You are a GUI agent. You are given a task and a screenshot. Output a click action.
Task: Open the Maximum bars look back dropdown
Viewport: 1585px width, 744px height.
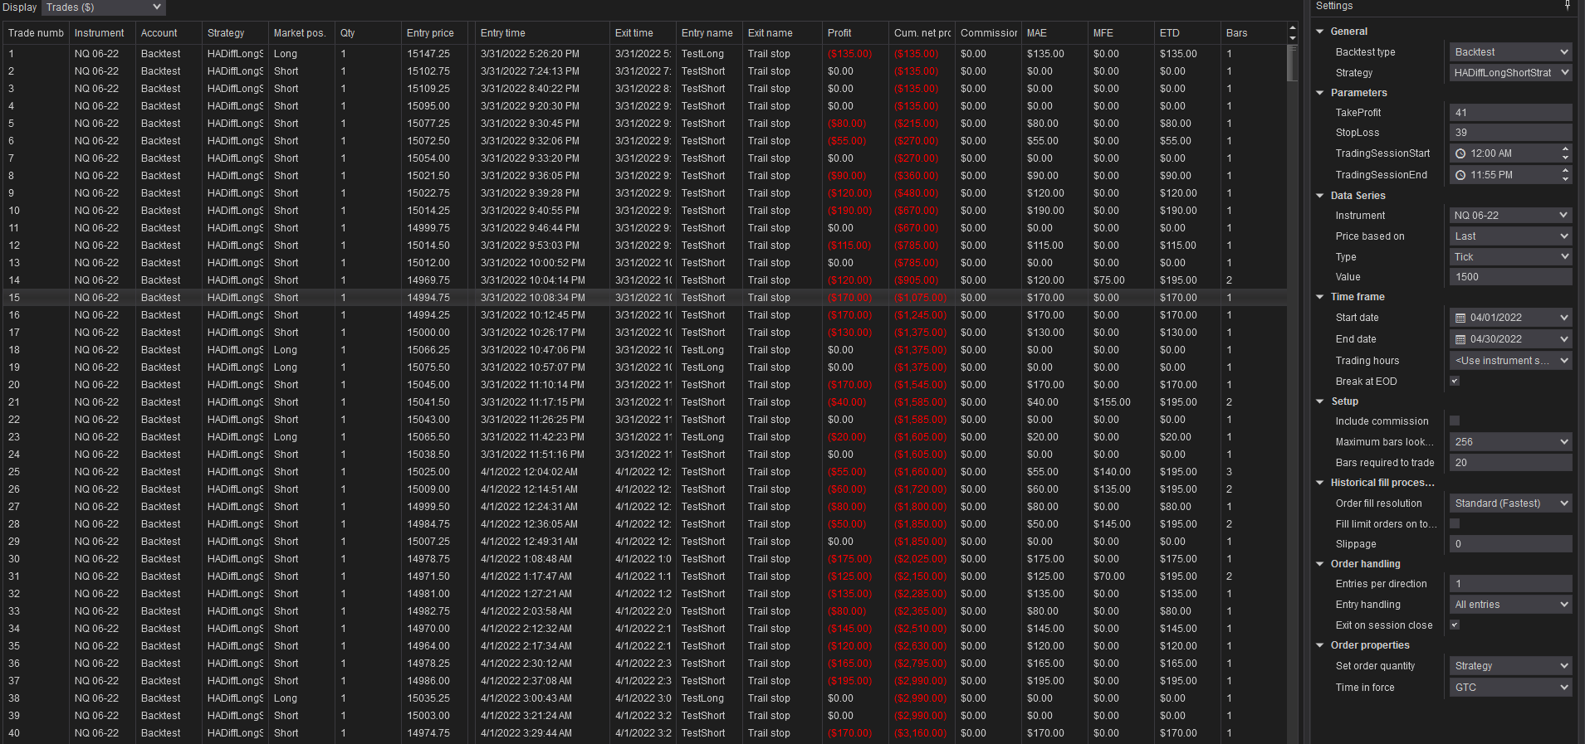click(1510, 442)
